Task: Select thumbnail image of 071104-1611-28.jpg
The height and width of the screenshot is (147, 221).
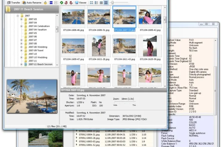Action: (x=99, y=46)
